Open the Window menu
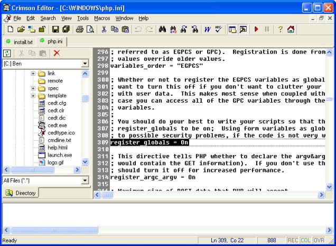The height and width of the screenshot is (246, 336). 124,19
